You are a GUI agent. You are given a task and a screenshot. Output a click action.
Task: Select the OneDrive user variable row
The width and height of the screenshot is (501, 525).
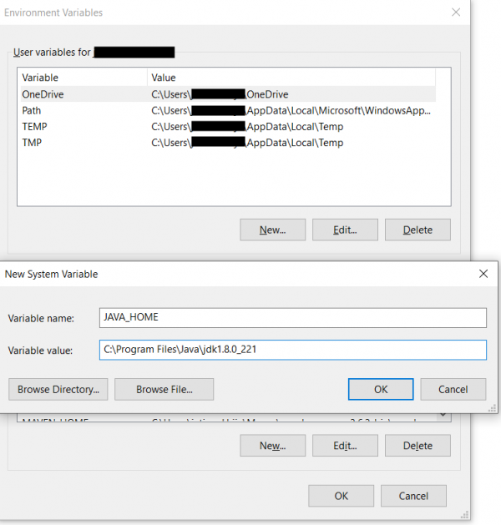coord(228,94)
